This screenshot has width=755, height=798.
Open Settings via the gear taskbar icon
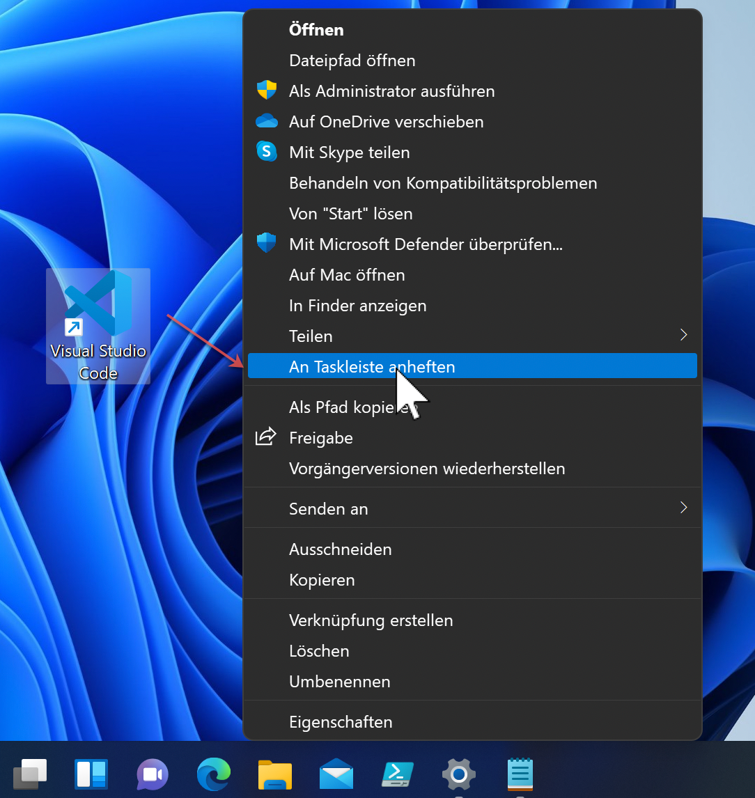coord(458,773)
